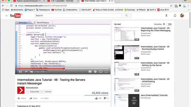Open thenewboston channel avatar
The width and height of the screenshot is (191, 107).
tap(21, 90)
